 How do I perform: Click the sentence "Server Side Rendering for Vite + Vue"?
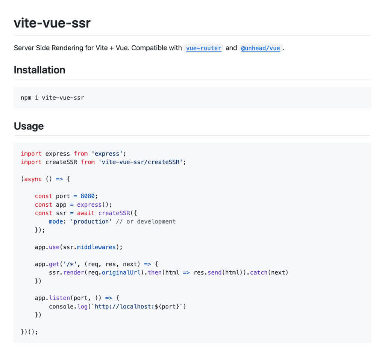pos(71,48)
